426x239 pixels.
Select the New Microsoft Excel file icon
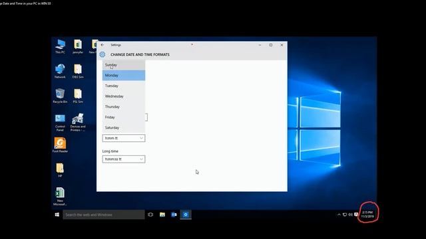[60, 197]
